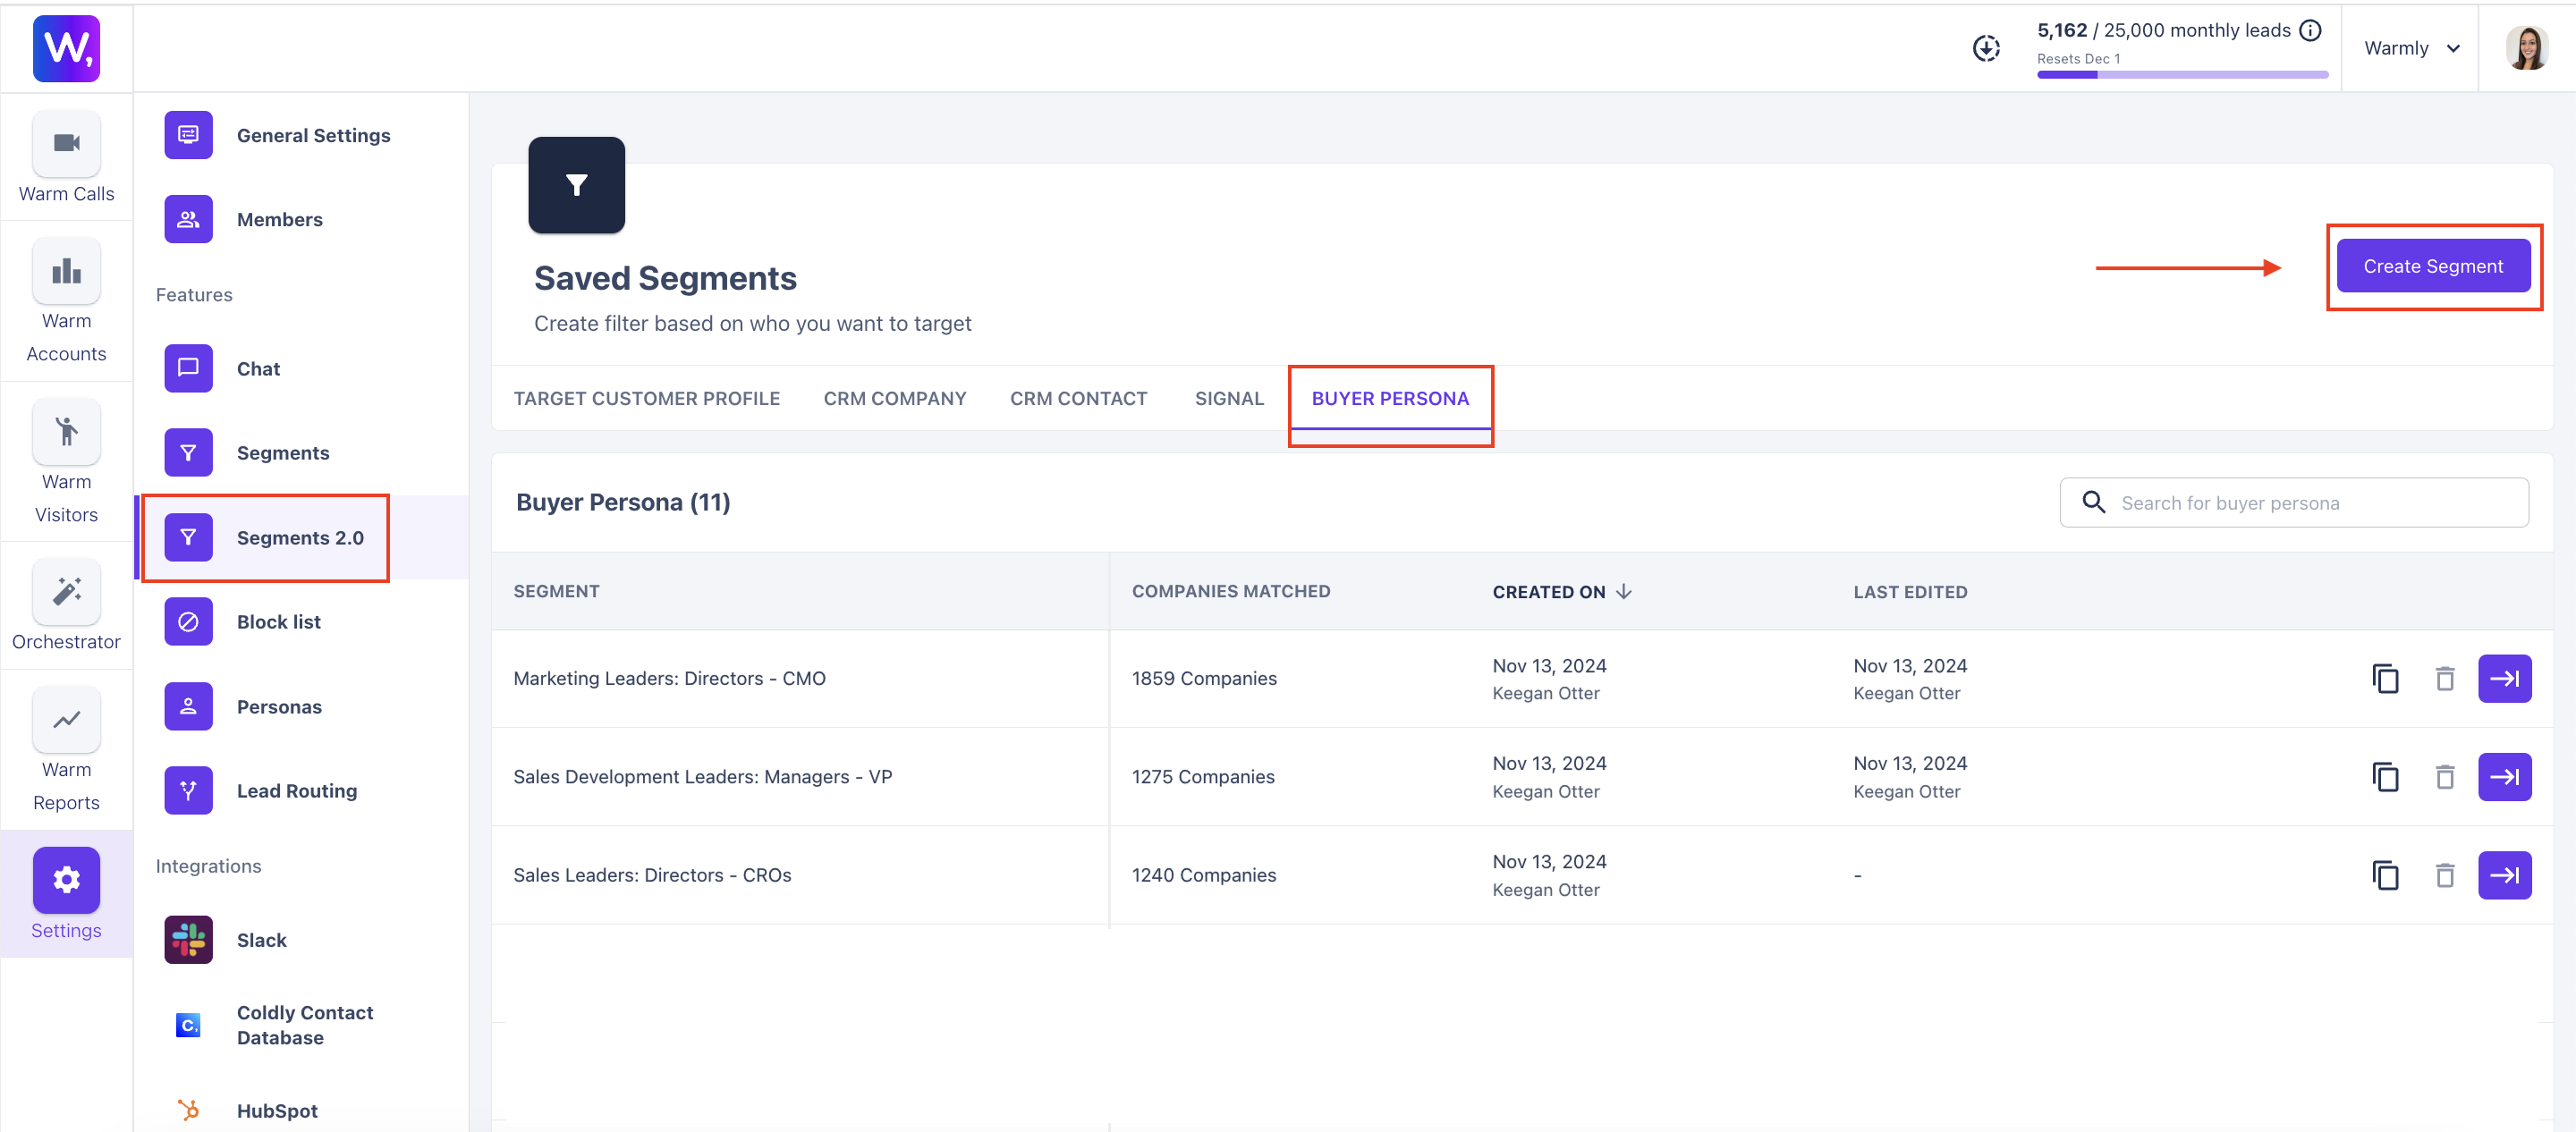Open the Orchestrator magic wand icon
The width and height of the screenshot is (2576, 1132).
[x=66, y=592]
